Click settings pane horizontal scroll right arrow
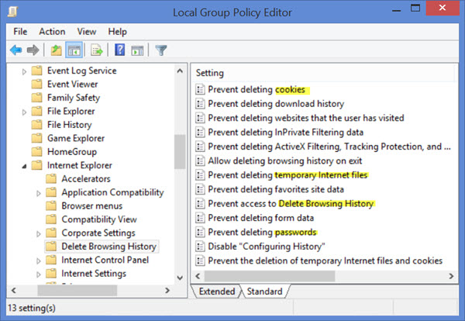Screen dimensions: 465x321 [451, 276]
